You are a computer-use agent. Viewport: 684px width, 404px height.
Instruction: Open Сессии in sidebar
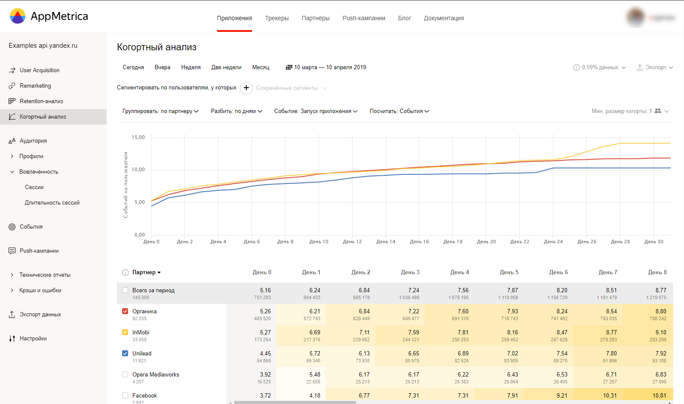pos(34,187)
